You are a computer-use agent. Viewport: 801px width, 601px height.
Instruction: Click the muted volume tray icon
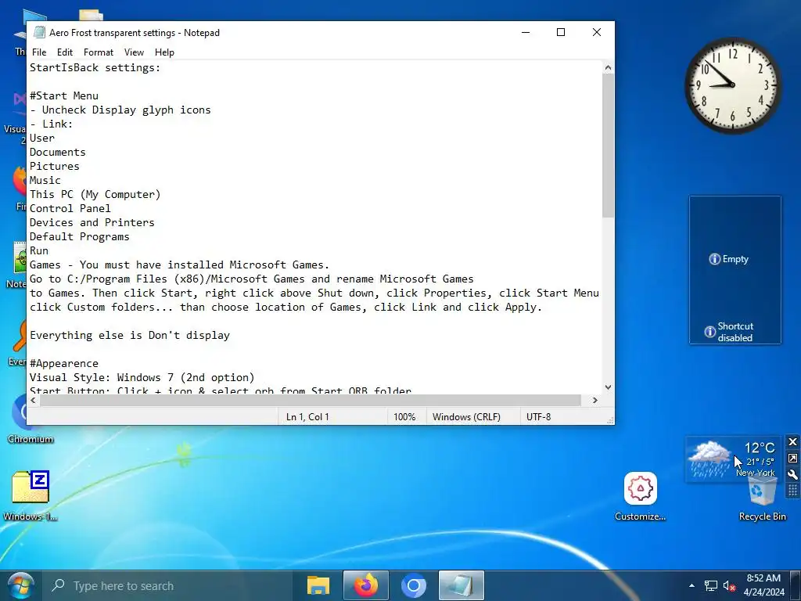click(x=729, y=585)
